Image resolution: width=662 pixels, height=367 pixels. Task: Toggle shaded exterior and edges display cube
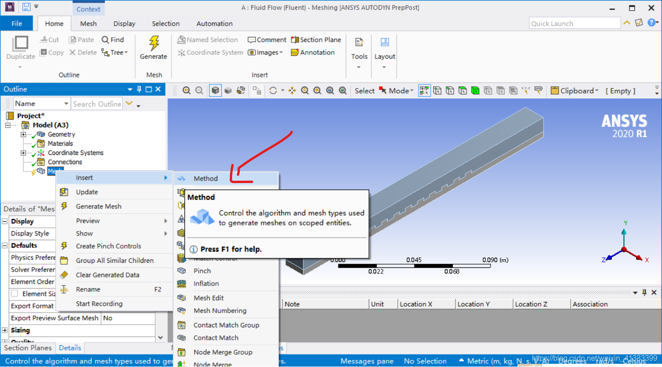tap(215, 91)
